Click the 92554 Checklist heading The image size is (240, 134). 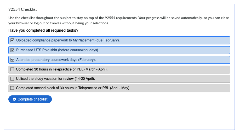click(x=23, y=9)
